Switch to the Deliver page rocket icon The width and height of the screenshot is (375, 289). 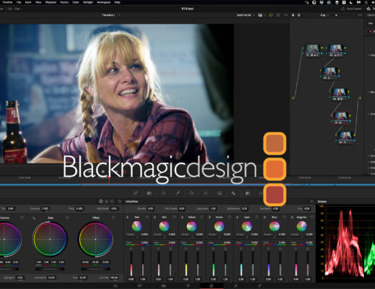[x=259, y=286]
